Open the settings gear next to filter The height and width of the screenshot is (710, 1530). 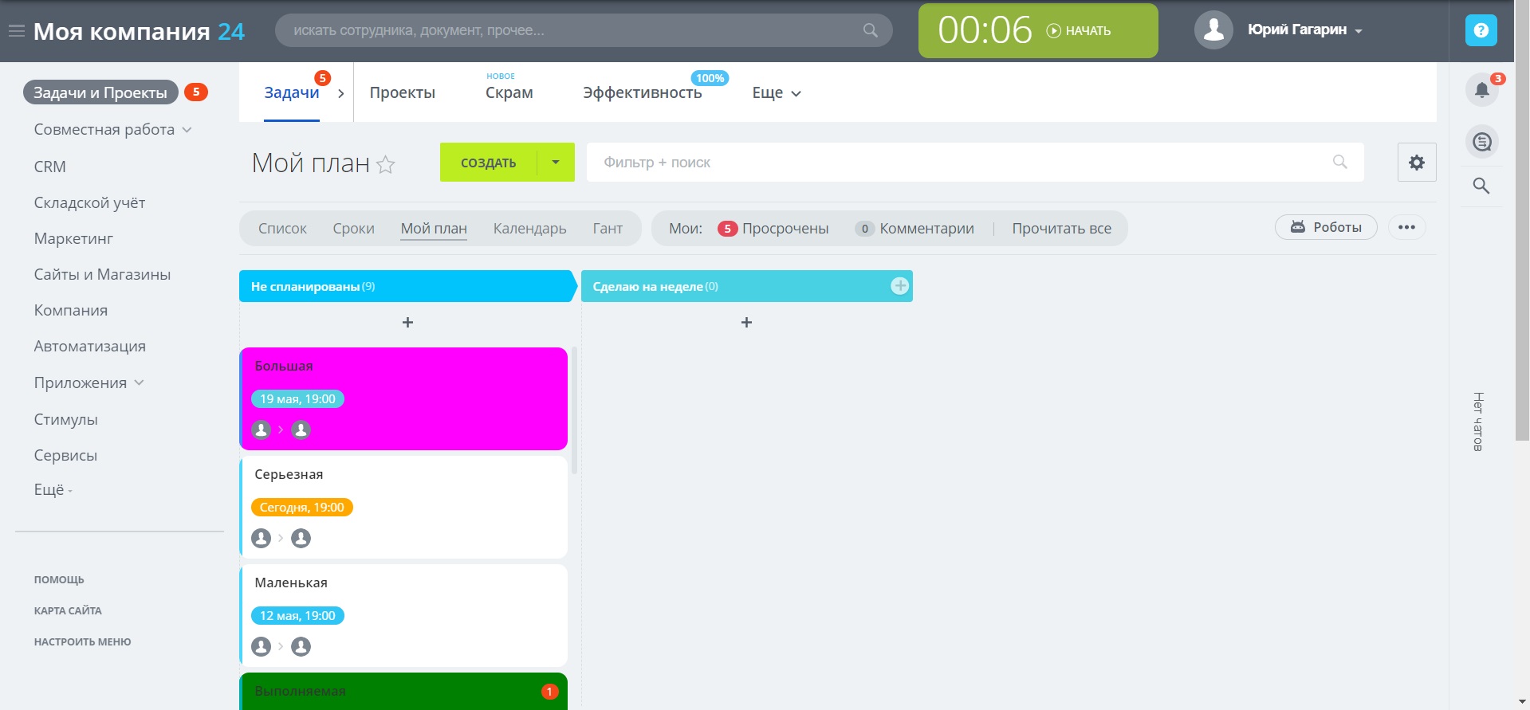click(x=1416, y=163)
